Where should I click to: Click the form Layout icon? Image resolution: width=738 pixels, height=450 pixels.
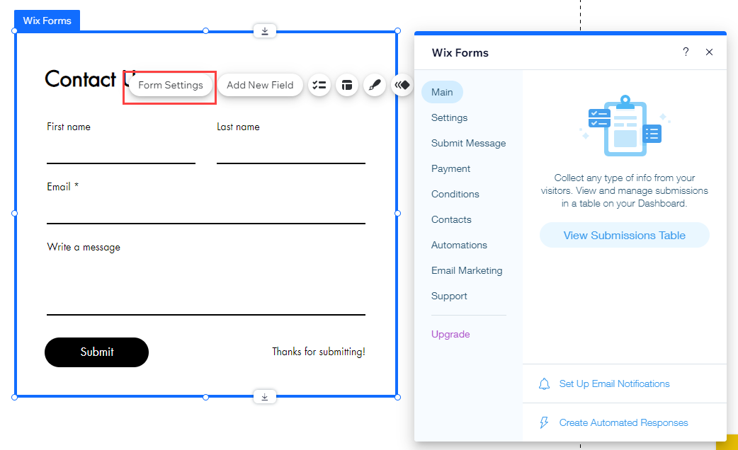pos(347,85)
